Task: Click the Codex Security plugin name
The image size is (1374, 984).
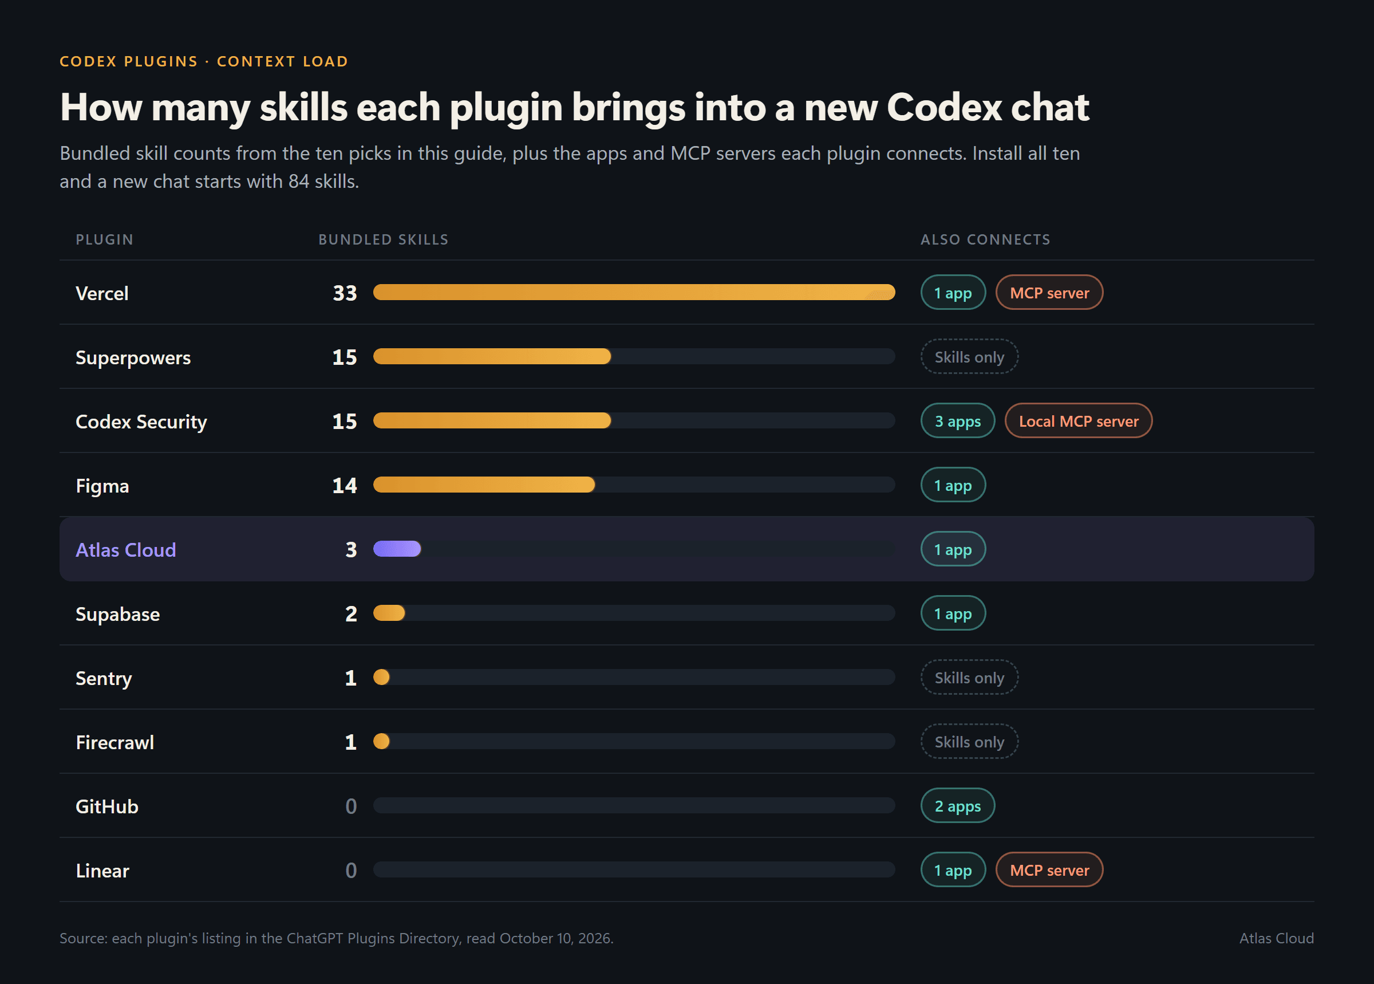Action: coord(141,422)
